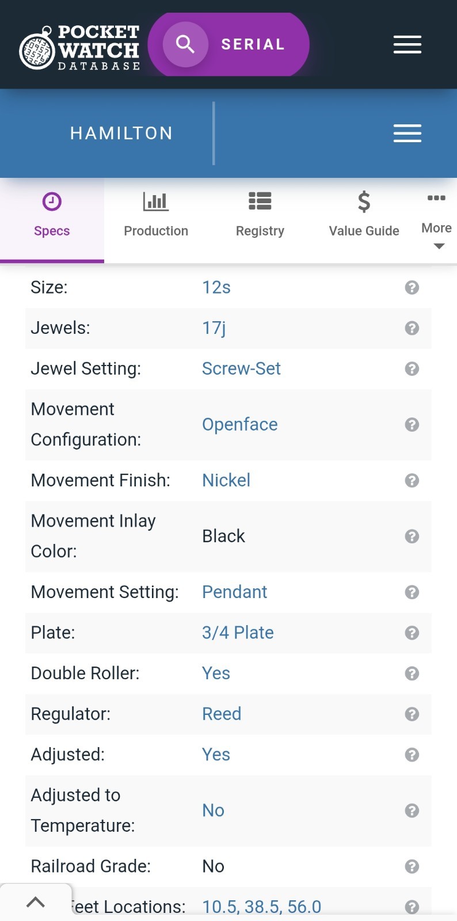The height and width of the screenshot is (921, 457).
Task: Click the help icon for Size
Action: pyautogui.click(x=412, y=287)
